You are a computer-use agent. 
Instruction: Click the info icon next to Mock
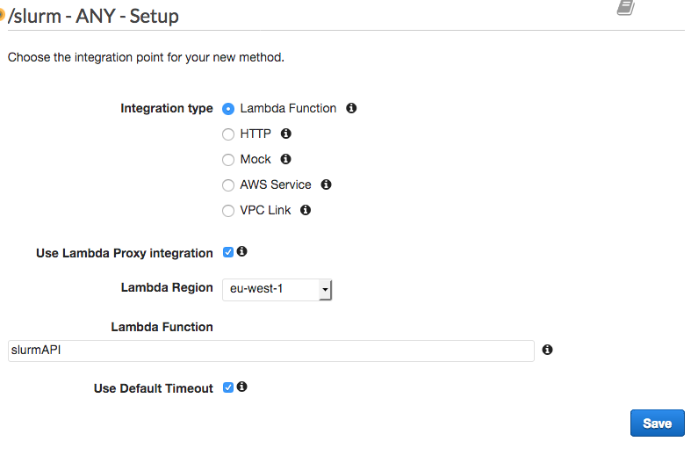[x=285, y=159]
